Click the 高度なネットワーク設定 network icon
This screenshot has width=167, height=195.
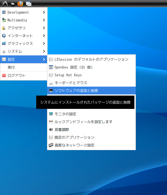pos(51,145)
